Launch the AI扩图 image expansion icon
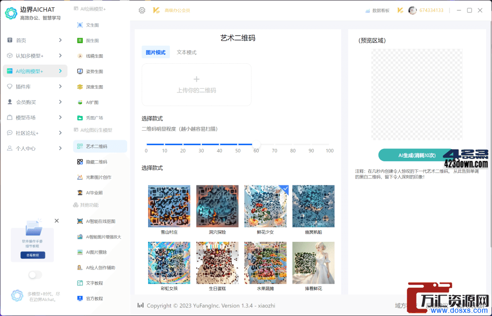The width and height of the screenshot is (492, 316). [80, 102]
